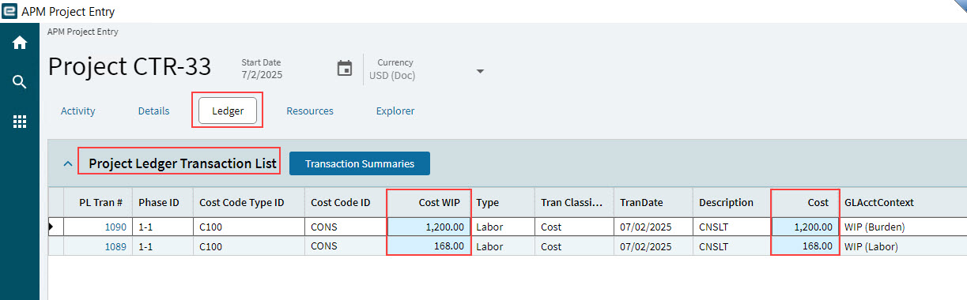
Task: Click the Project CTR-33 heading
Action: [130, 66]
